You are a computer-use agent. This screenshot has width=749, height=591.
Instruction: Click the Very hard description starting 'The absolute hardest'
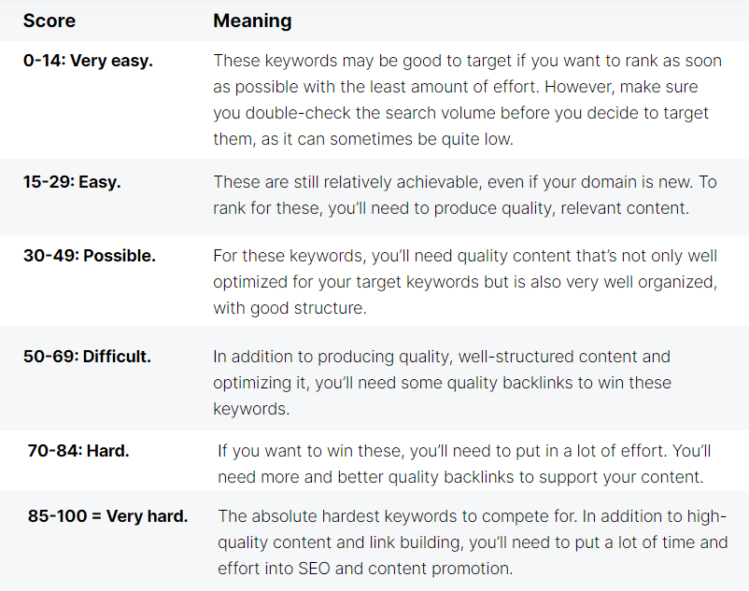click(x=472, y=542)
